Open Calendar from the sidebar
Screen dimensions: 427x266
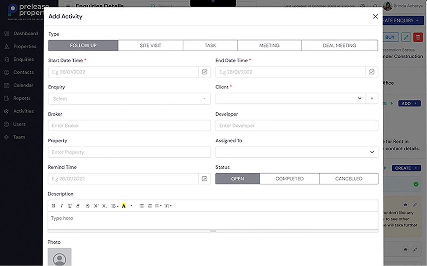pos(23,85)
